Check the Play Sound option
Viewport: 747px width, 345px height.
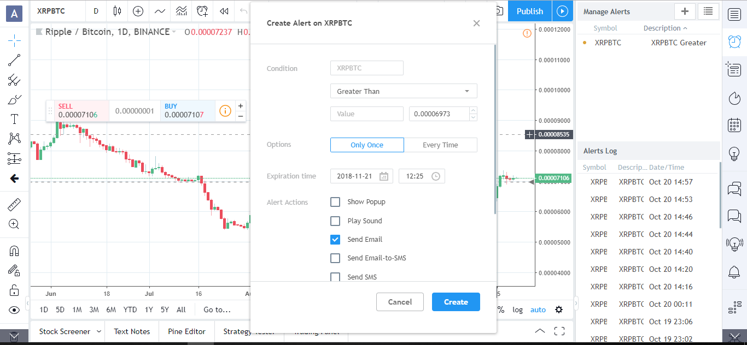tap(335, 221)
